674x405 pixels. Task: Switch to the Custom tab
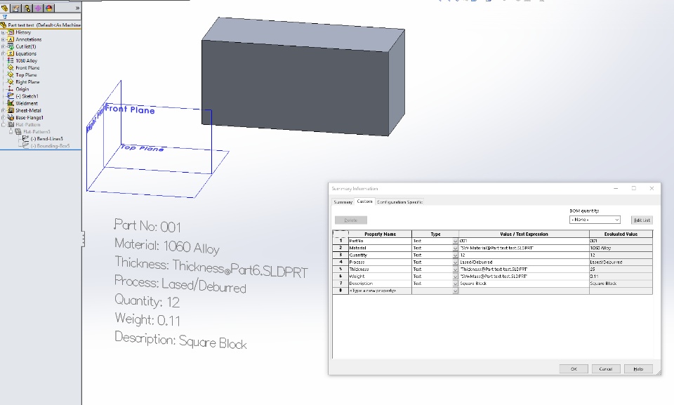coord(364,201)
